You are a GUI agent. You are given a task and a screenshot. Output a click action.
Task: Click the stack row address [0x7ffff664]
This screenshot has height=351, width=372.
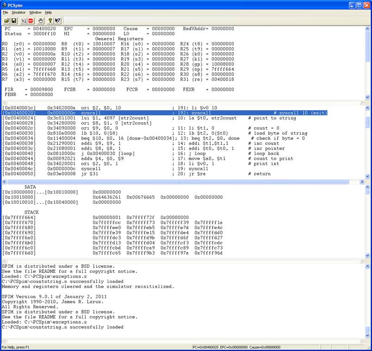[x=19, y=218]
